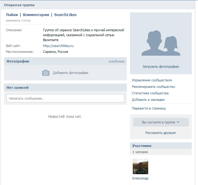Image resolution: width=198 pixels, height=185 pixels.
Task: Click member Александр's profile photo
Action: coord(140,166)
